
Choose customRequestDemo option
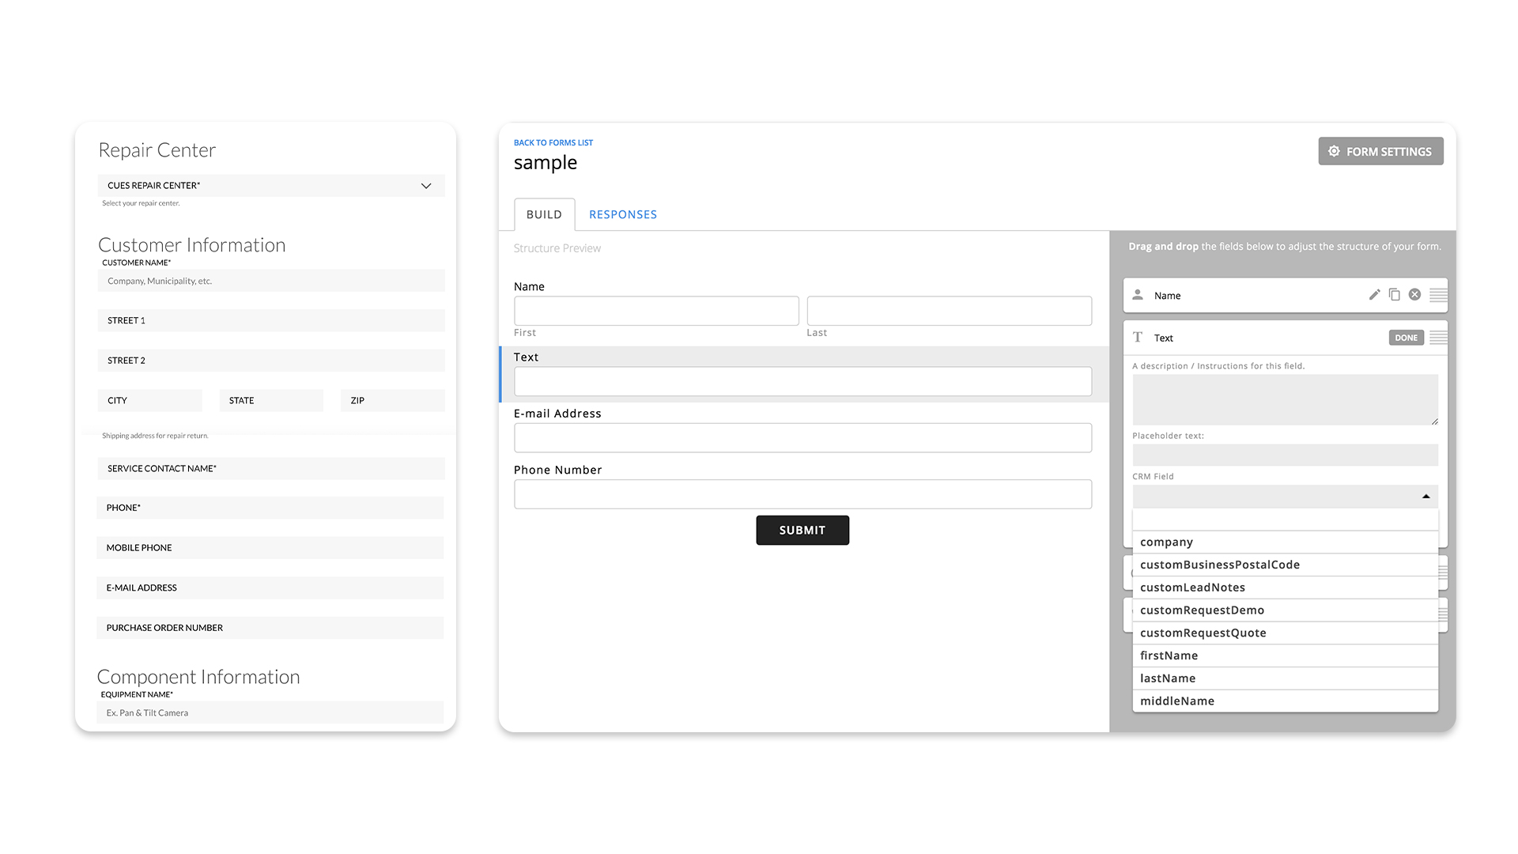(x=1286, y=610)
